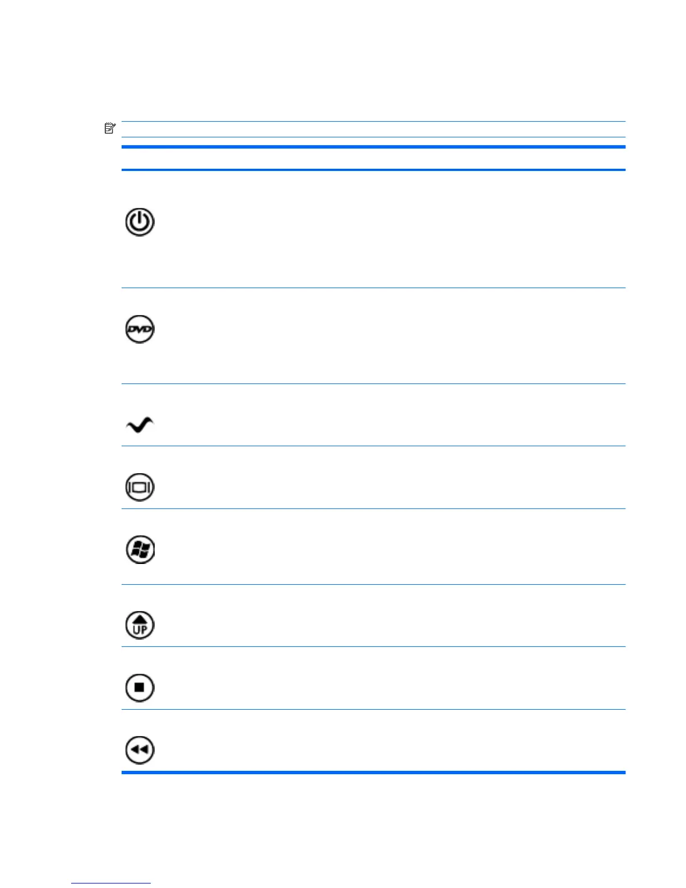The image size is (686, 888).
Task: Click the blank table header row
Action: tap(373, 159)
